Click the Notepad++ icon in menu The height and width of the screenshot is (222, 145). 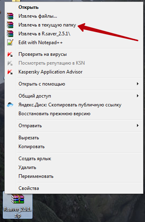click(x=10, y=42)
